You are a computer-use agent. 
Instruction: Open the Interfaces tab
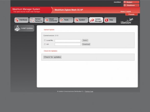tap(21, 20)
